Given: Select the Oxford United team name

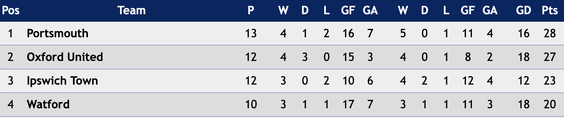Looking at the screenshot, I should tap(65, 57).
